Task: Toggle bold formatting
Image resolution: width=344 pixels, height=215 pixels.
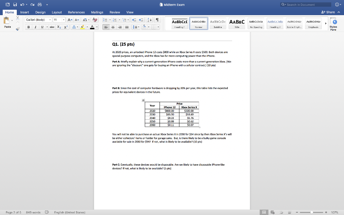Action: (28, 27)
